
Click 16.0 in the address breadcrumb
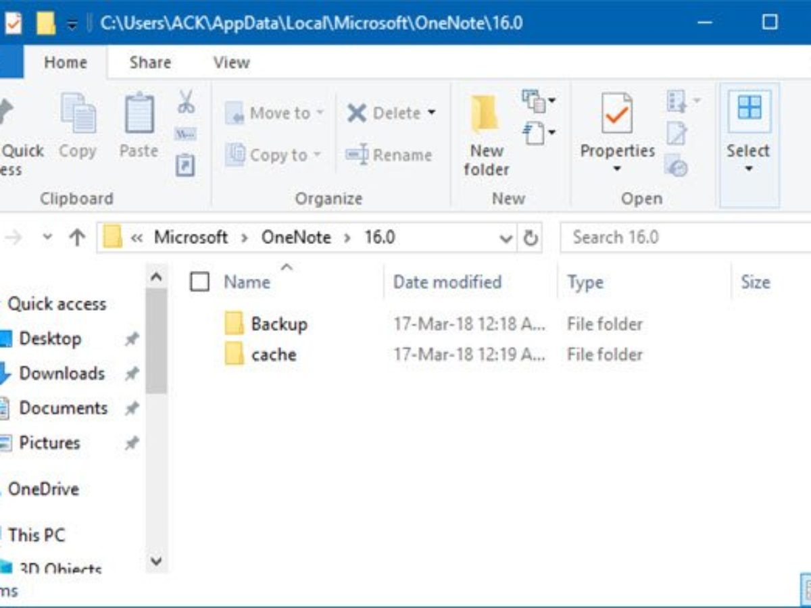(380, 237)
